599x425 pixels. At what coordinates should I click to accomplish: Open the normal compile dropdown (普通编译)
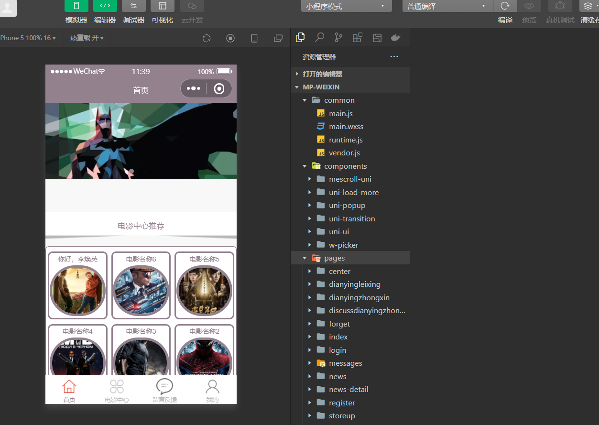pos(447,6)
